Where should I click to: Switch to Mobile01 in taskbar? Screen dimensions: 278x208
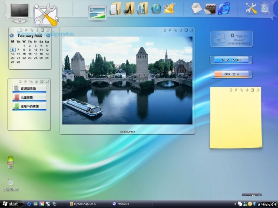(x=131, y=204)
